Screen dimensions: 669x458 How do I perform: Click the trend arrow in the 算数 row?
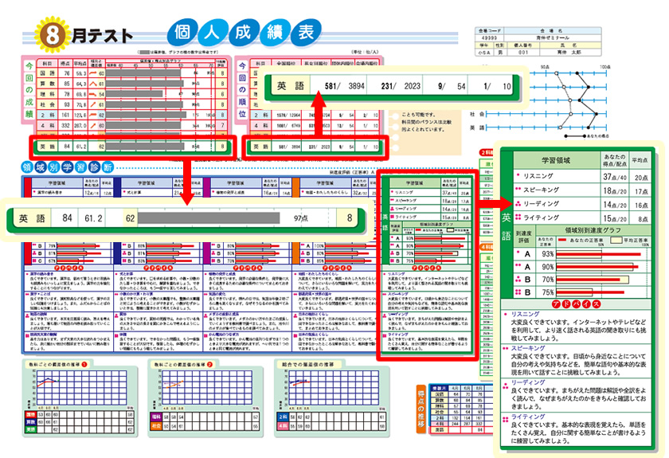[92, 84]
